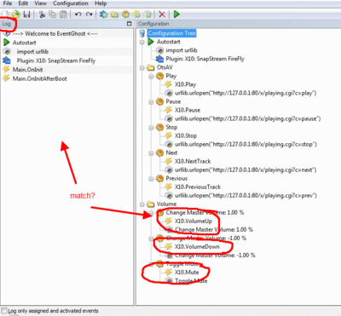Click the Main.OnInit entry in the Log
341x316 pixels.
(27, 70)
